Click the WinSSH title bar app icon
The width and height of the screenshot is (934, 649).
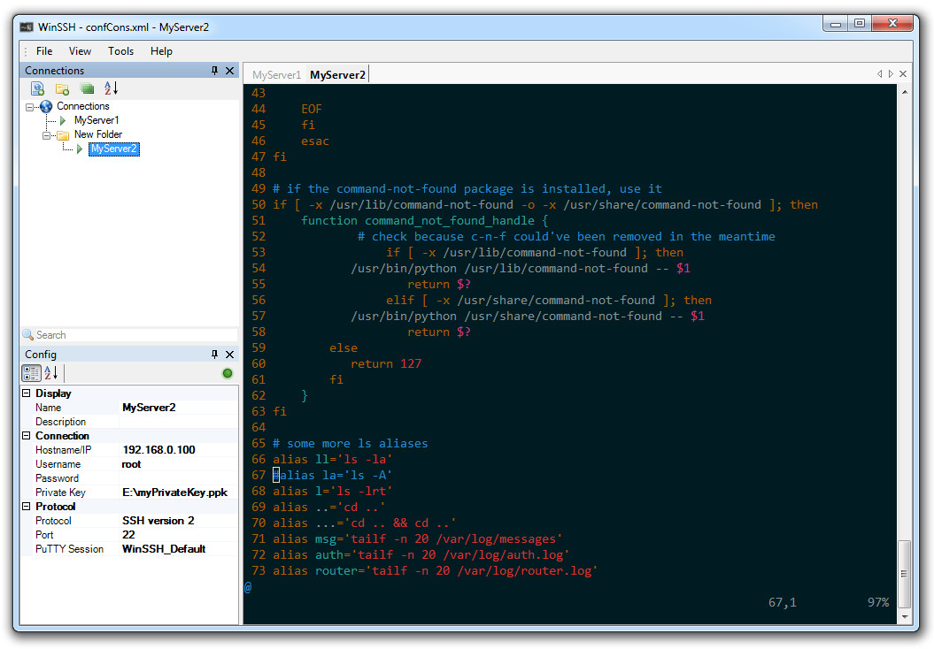27,27
